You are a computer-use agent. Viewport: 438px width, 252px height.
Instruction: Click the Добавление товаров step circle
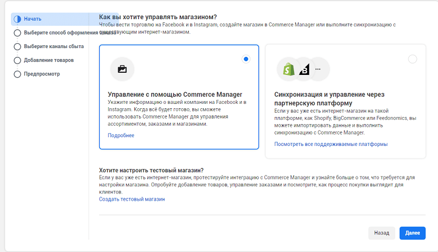click(18, 60)
